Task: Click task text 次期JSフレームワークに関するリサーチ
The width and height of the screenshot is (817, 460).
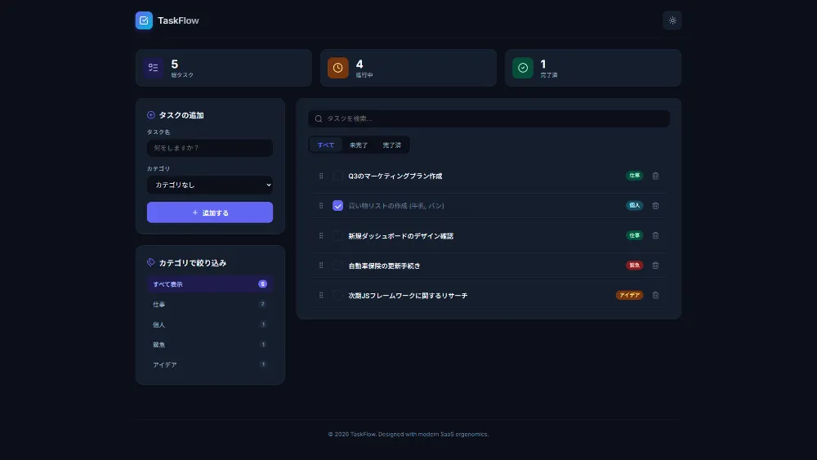Action: pyautogui.click(x=408, y=296)
